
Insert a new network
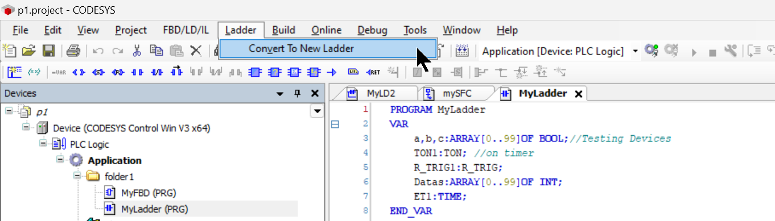tap(14, 72)
